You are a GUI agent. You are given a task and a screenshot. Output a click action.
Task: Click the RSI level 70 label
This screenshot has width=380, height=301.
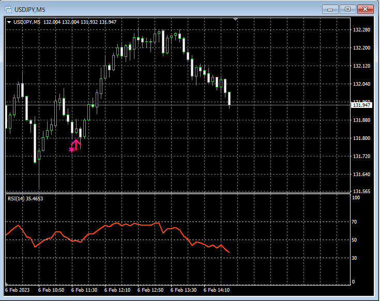(x=354, y=222)
